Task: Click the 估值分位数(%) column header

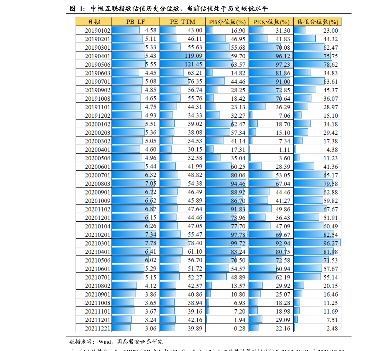Action: (317, 22)
